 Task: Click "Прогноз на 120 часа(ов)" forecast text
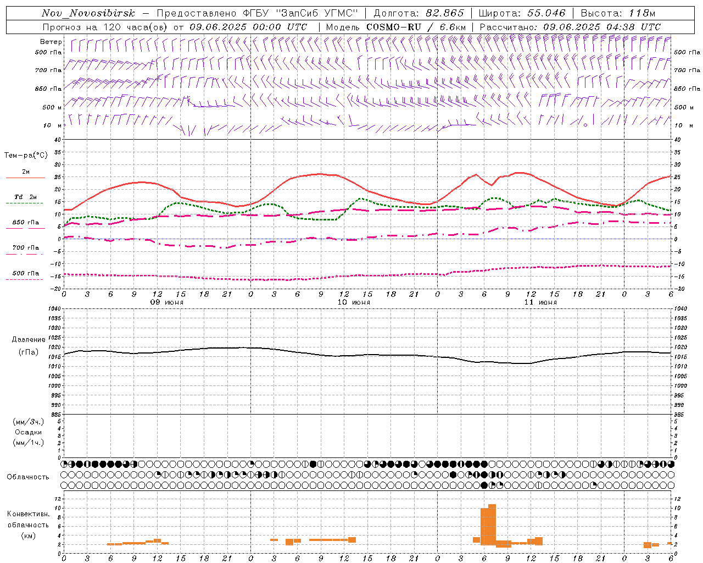coord(105,27)
